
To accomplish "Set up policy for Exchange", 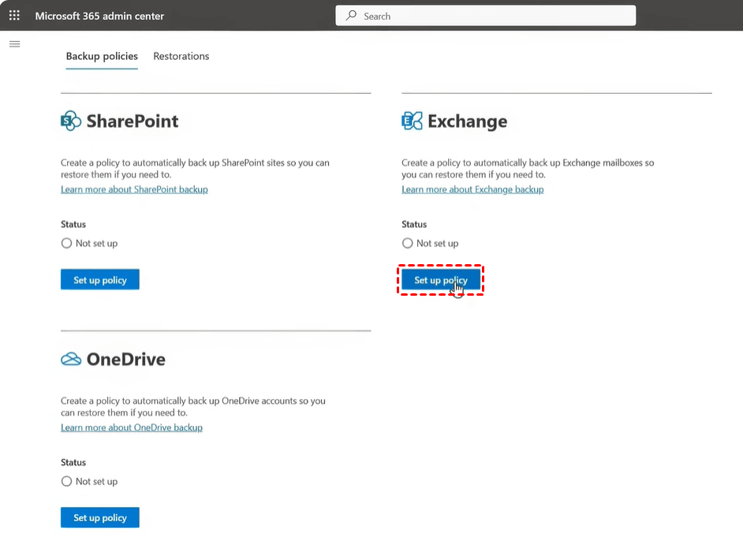I will [441, 280].
